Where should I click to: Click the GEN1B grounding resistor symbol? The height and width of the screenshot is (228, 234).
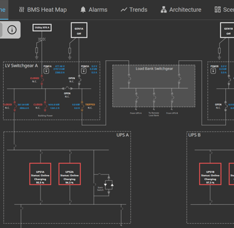(x=219, y=50)
